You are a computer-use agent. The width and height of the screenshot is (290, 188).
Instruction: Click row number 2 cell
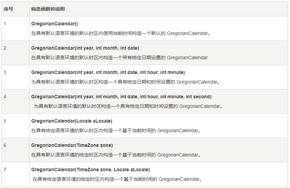point(15,53)
